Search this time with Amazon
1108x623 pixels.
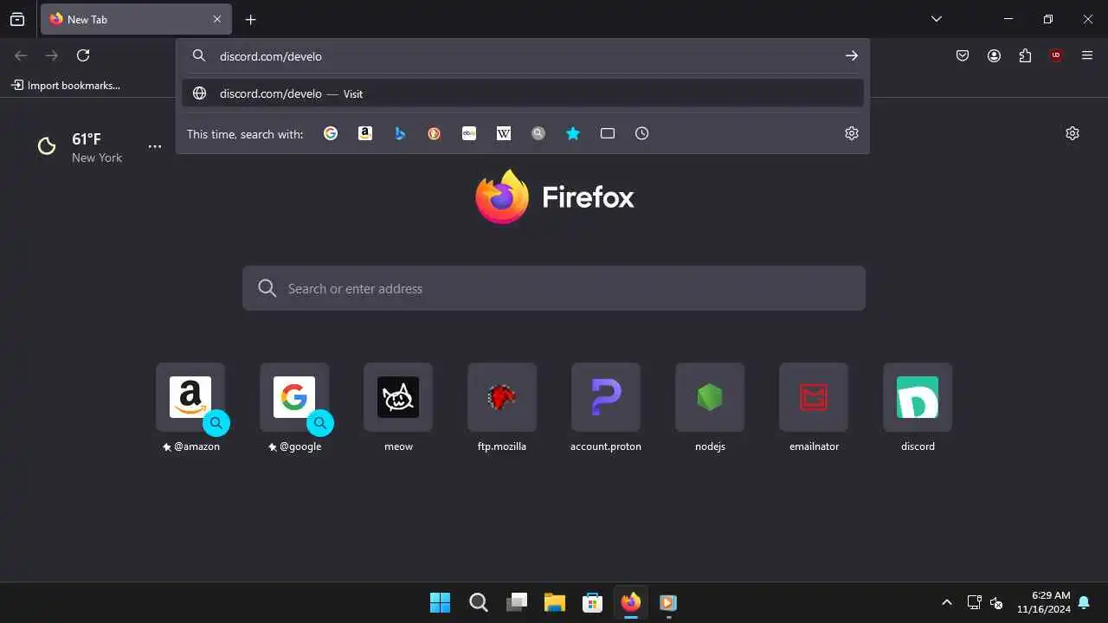[x=365, y=133]
